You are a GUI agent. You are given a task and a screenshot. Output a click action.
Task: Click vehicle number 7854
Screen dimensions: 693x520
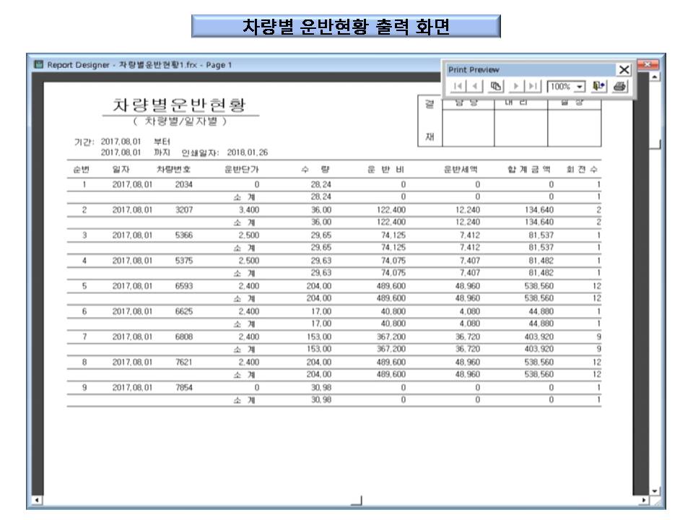184,388
